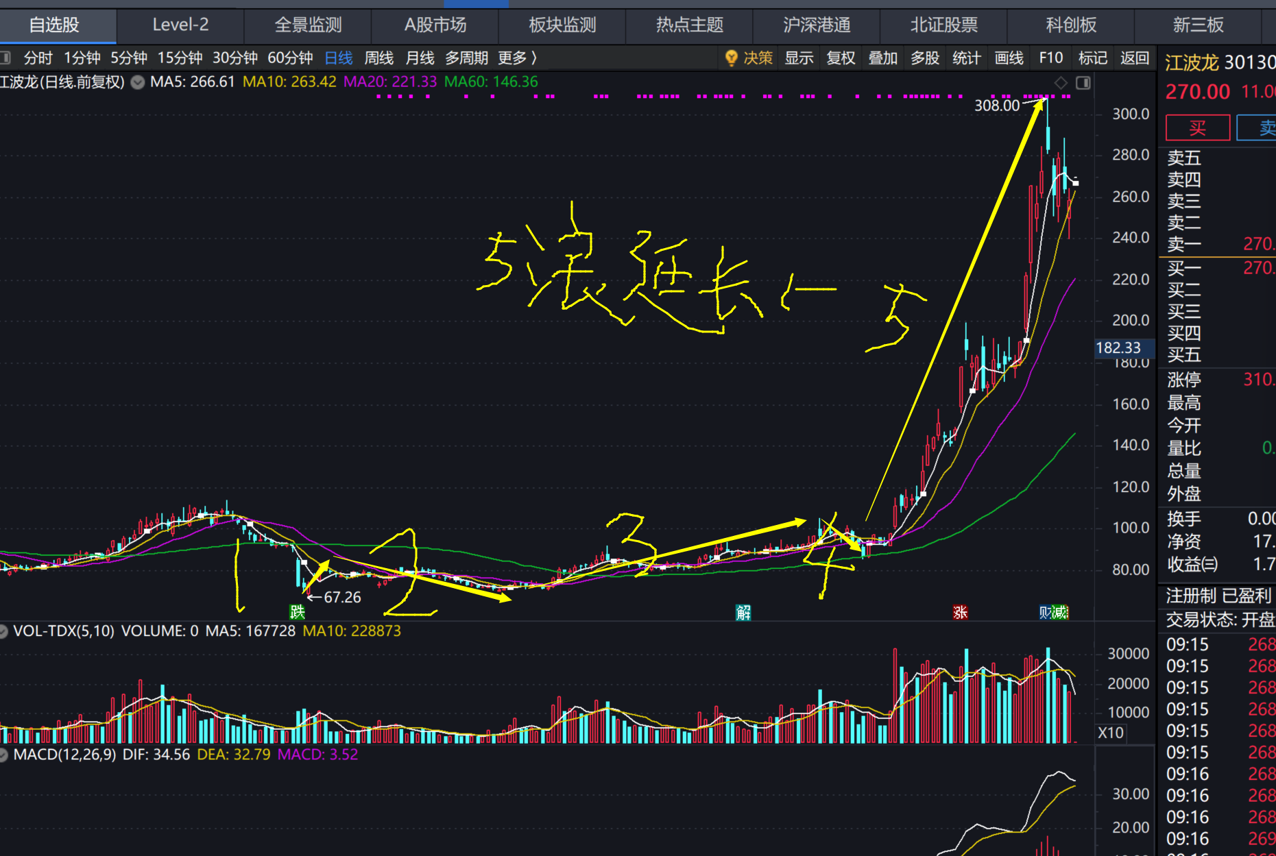
Task: Switch to the A股市场 tab
Action: click(x=435, y=25)
